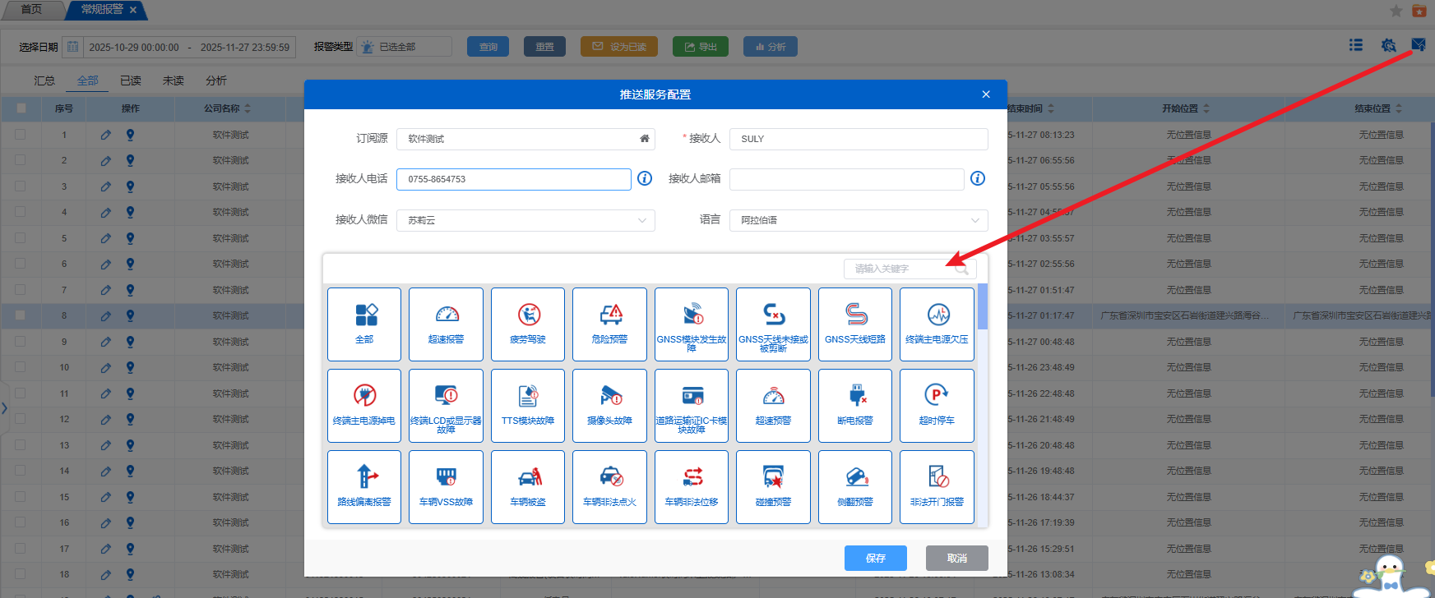The width and height of the screenshot is (1435, 598).
Task: Select the 全部 alarm types tile
Action: pos(364,324)
